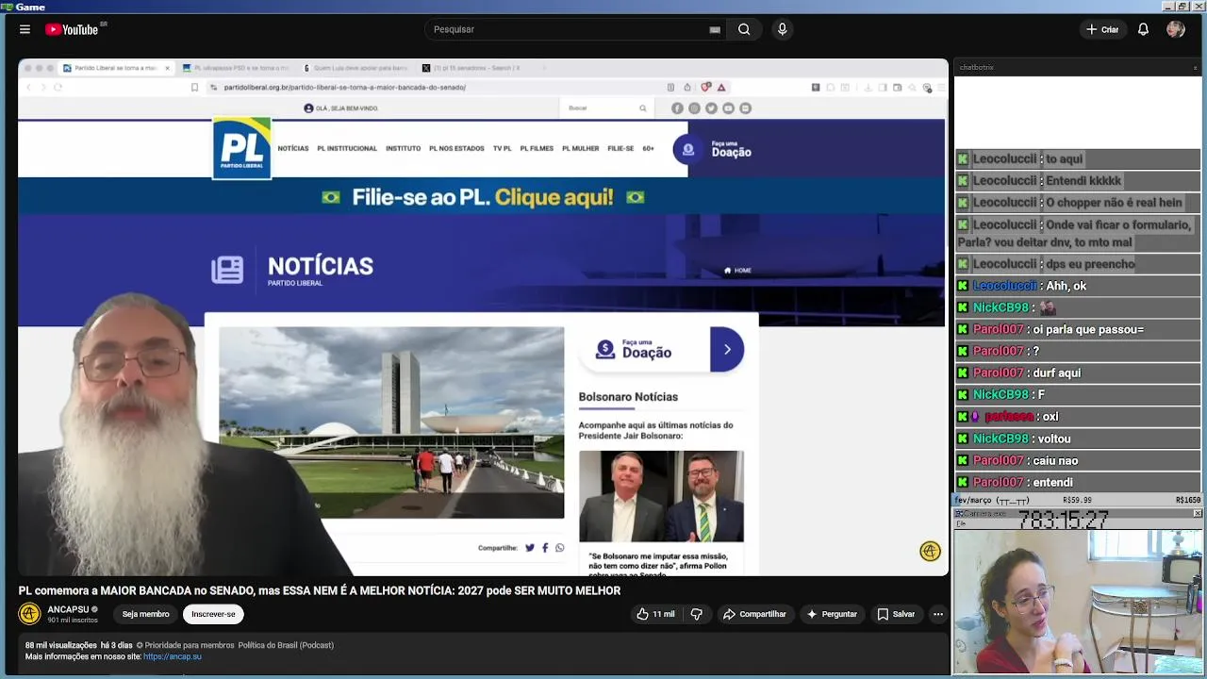The image size is (1207, 679).
Task: Click the video title text
Action: 320,590
